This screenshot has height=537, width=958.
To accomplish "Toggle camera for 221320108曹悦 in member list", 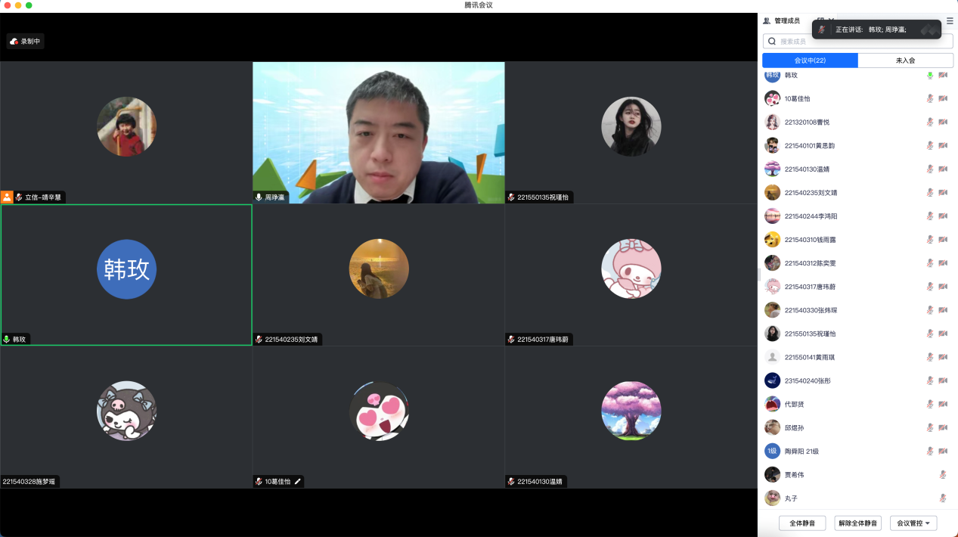I will 943,122.
